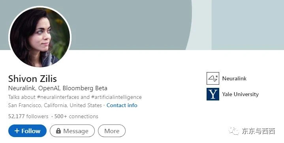
Task: Click the WeChat watermark logo icon
Action: pyautogui.click(x=234, y=131)
